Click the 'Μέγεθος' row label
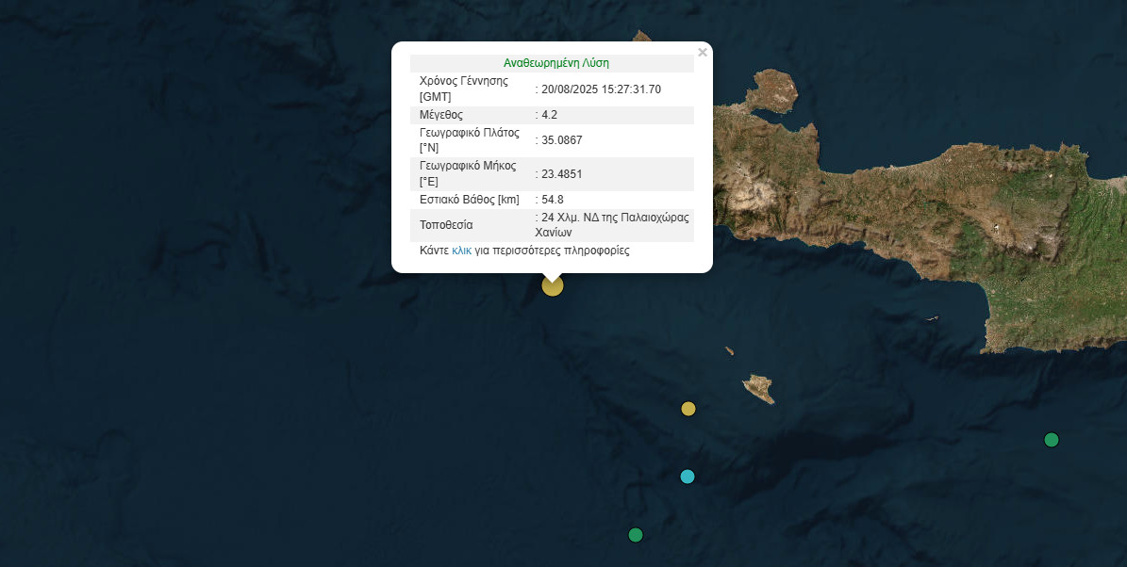The image size is (1127, 567). [441, 115]
